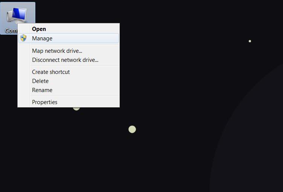Choose Disconnect network drive... entry

click(x=65, y=60)
